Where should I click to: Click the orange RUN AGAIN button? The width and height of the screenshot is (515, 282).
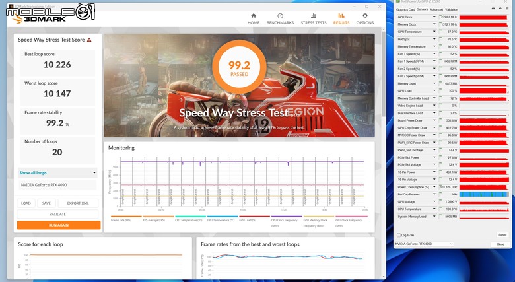pos(59,225)
